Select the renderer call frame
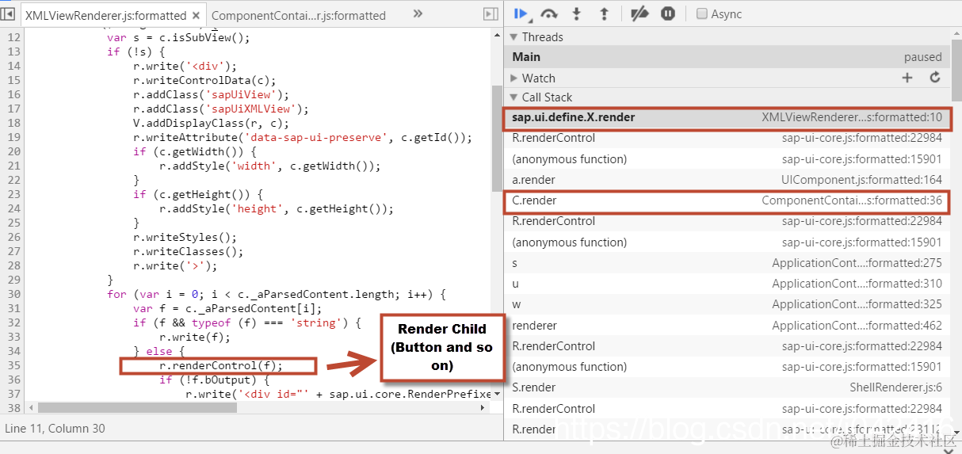Image resolution: width=962 pixels, height=454 pixels. pyautogui.click(x=727, y=326)
